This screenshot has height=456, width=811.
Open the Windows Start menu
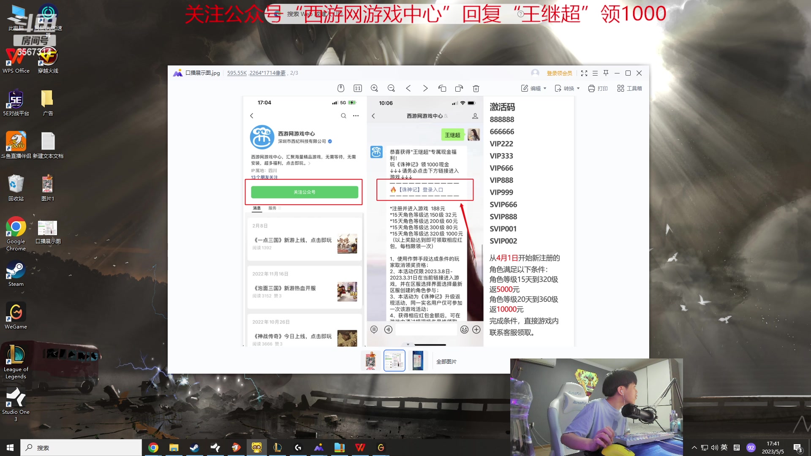tap(10, 448)
